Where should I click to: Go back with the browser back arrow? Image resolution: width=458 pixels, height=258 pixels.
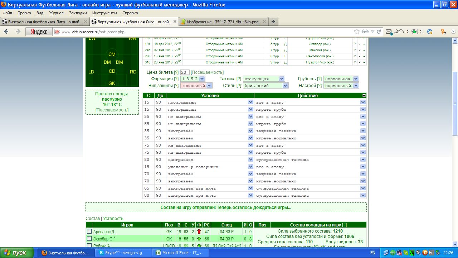pyautogui.click(x=6, y=32)
